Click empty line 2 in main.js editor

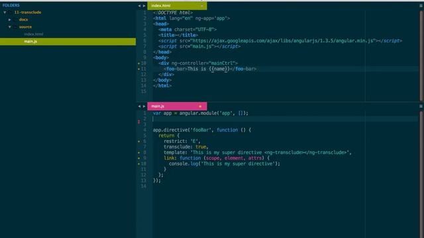coord(286,119)
